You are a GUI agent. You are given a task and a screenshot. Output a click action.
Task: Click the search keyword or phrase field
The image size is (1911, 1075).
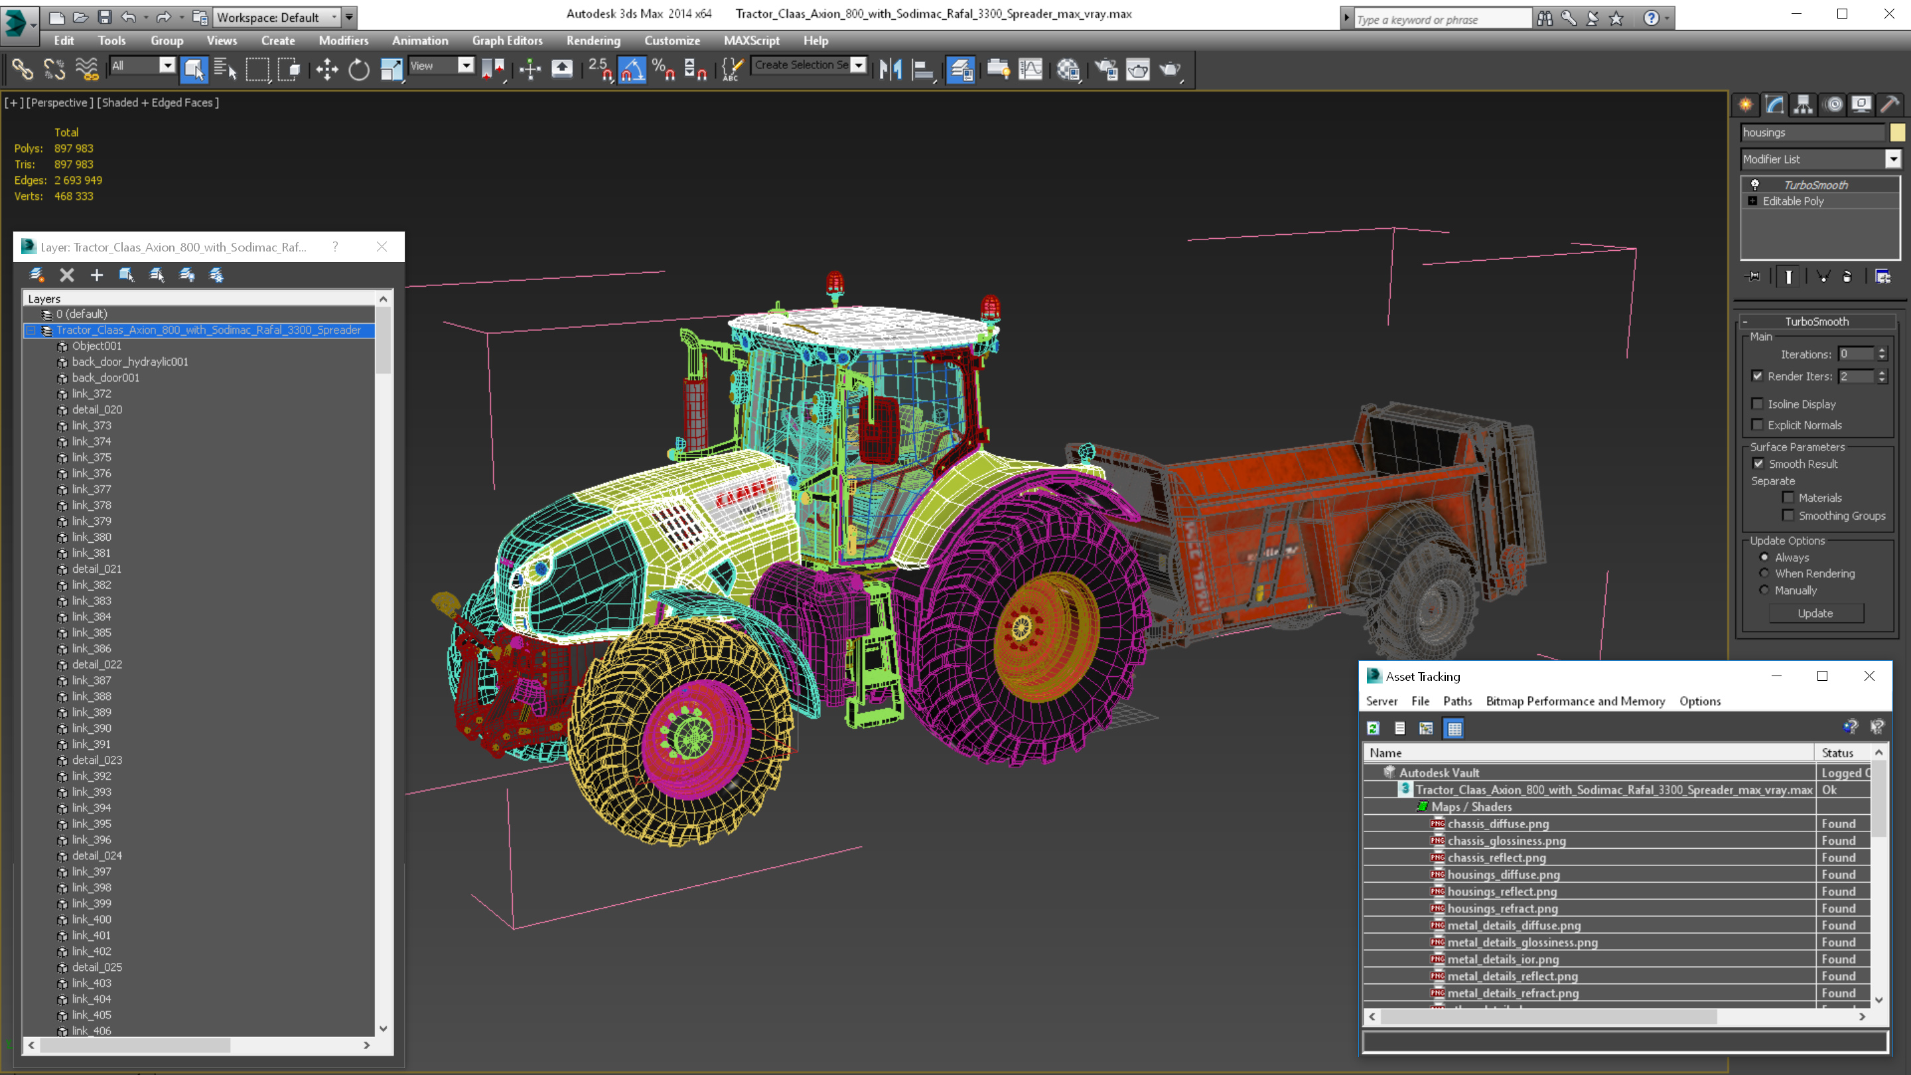(x=1442, y=19)
